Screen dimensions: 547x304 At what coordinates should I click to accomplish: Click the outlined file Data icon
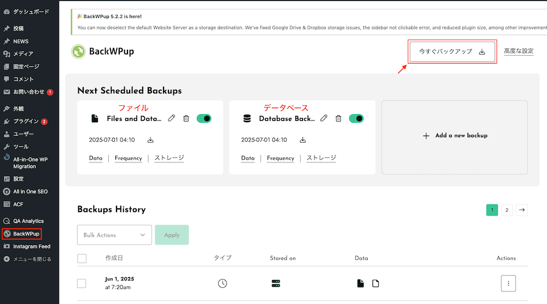click(376, 283)
